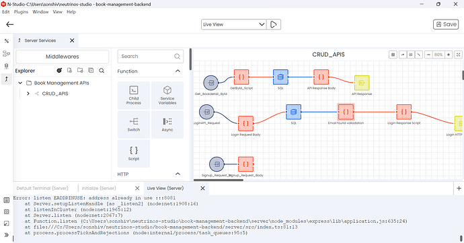The image size is (464, 243).
Task: Collapse the HTTP section
Action: click(178, 174)
